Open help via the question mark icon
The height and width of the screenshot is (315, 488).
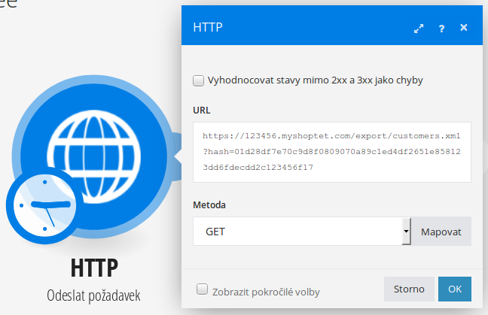point(441,29)
